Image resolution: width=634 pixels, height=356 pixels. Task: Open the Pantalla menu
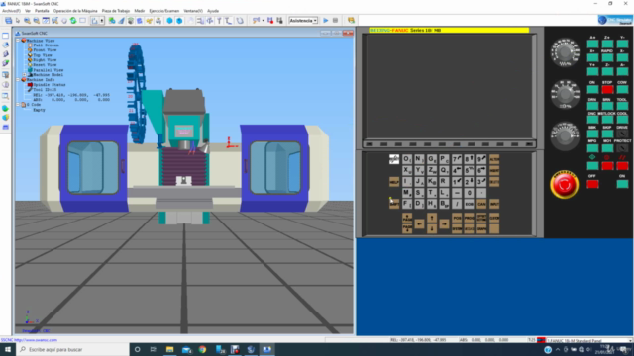(42, 11)
